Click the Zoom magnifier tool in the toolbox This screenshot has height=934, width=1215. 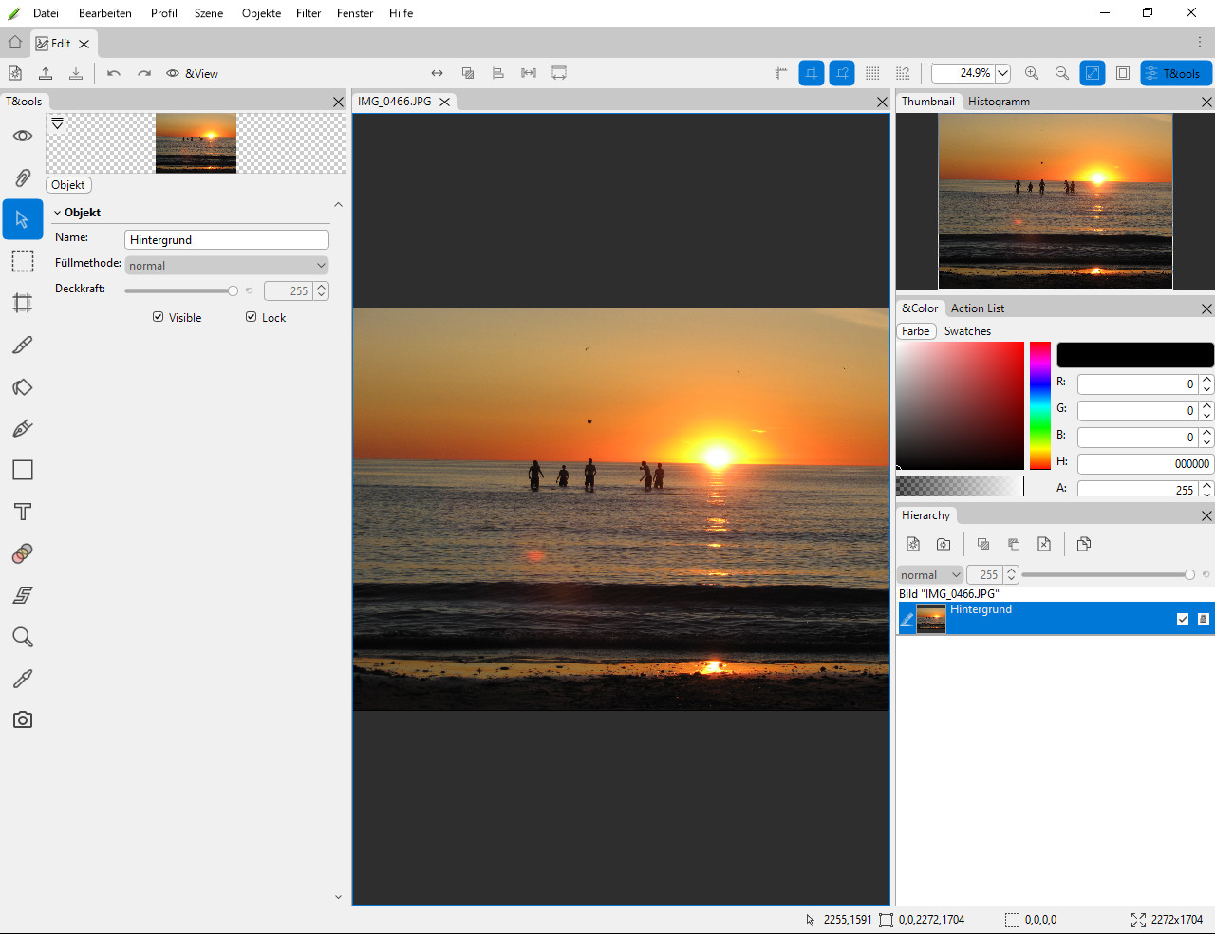point(23,637)
